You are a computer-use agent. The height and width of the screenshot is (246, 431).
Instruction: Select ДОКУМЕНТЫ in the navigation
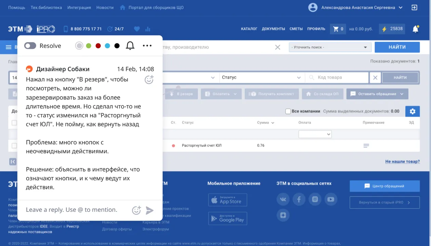pos(273,29)
